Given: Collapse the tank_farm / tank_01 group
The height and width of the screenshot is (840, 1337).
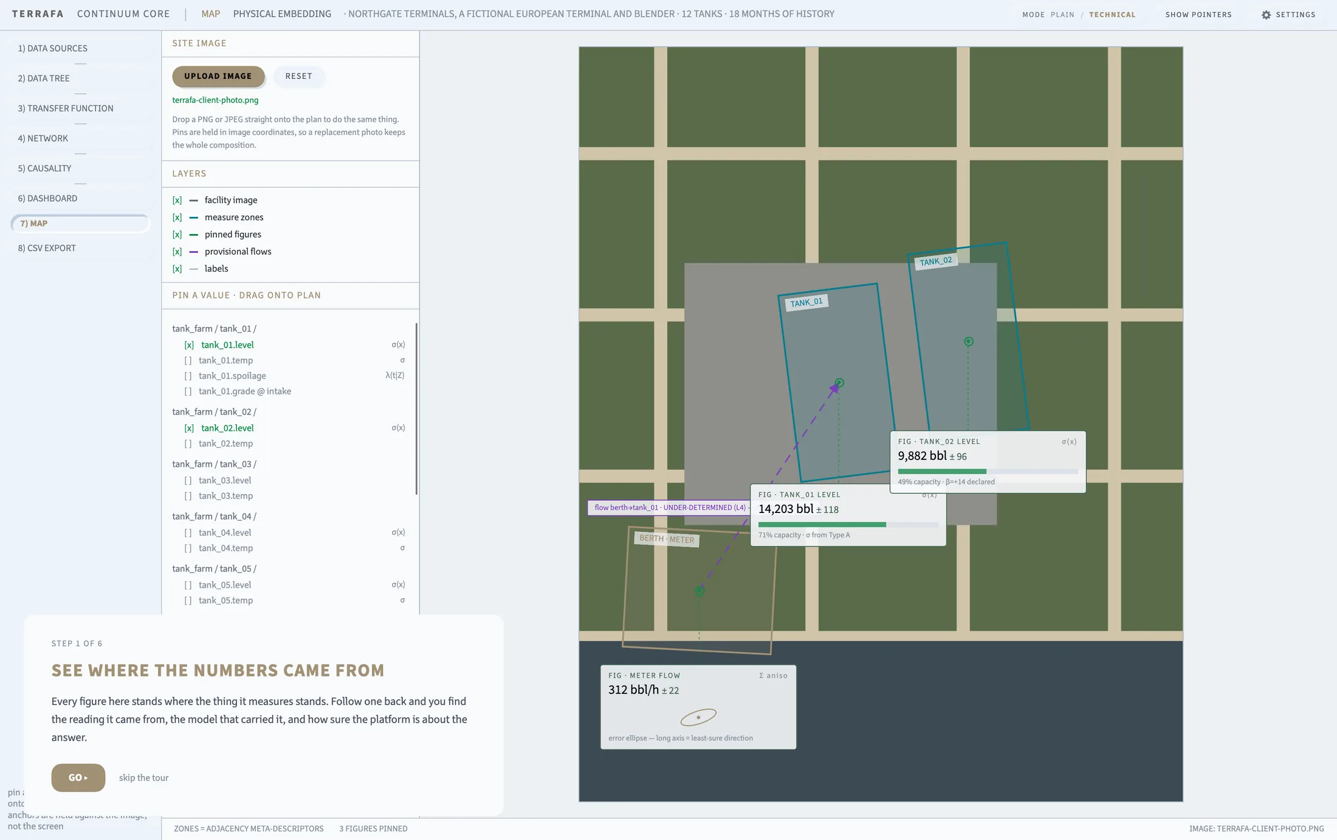Looking at the screenshot, I should pyautogui.click(x=214, y=329).
